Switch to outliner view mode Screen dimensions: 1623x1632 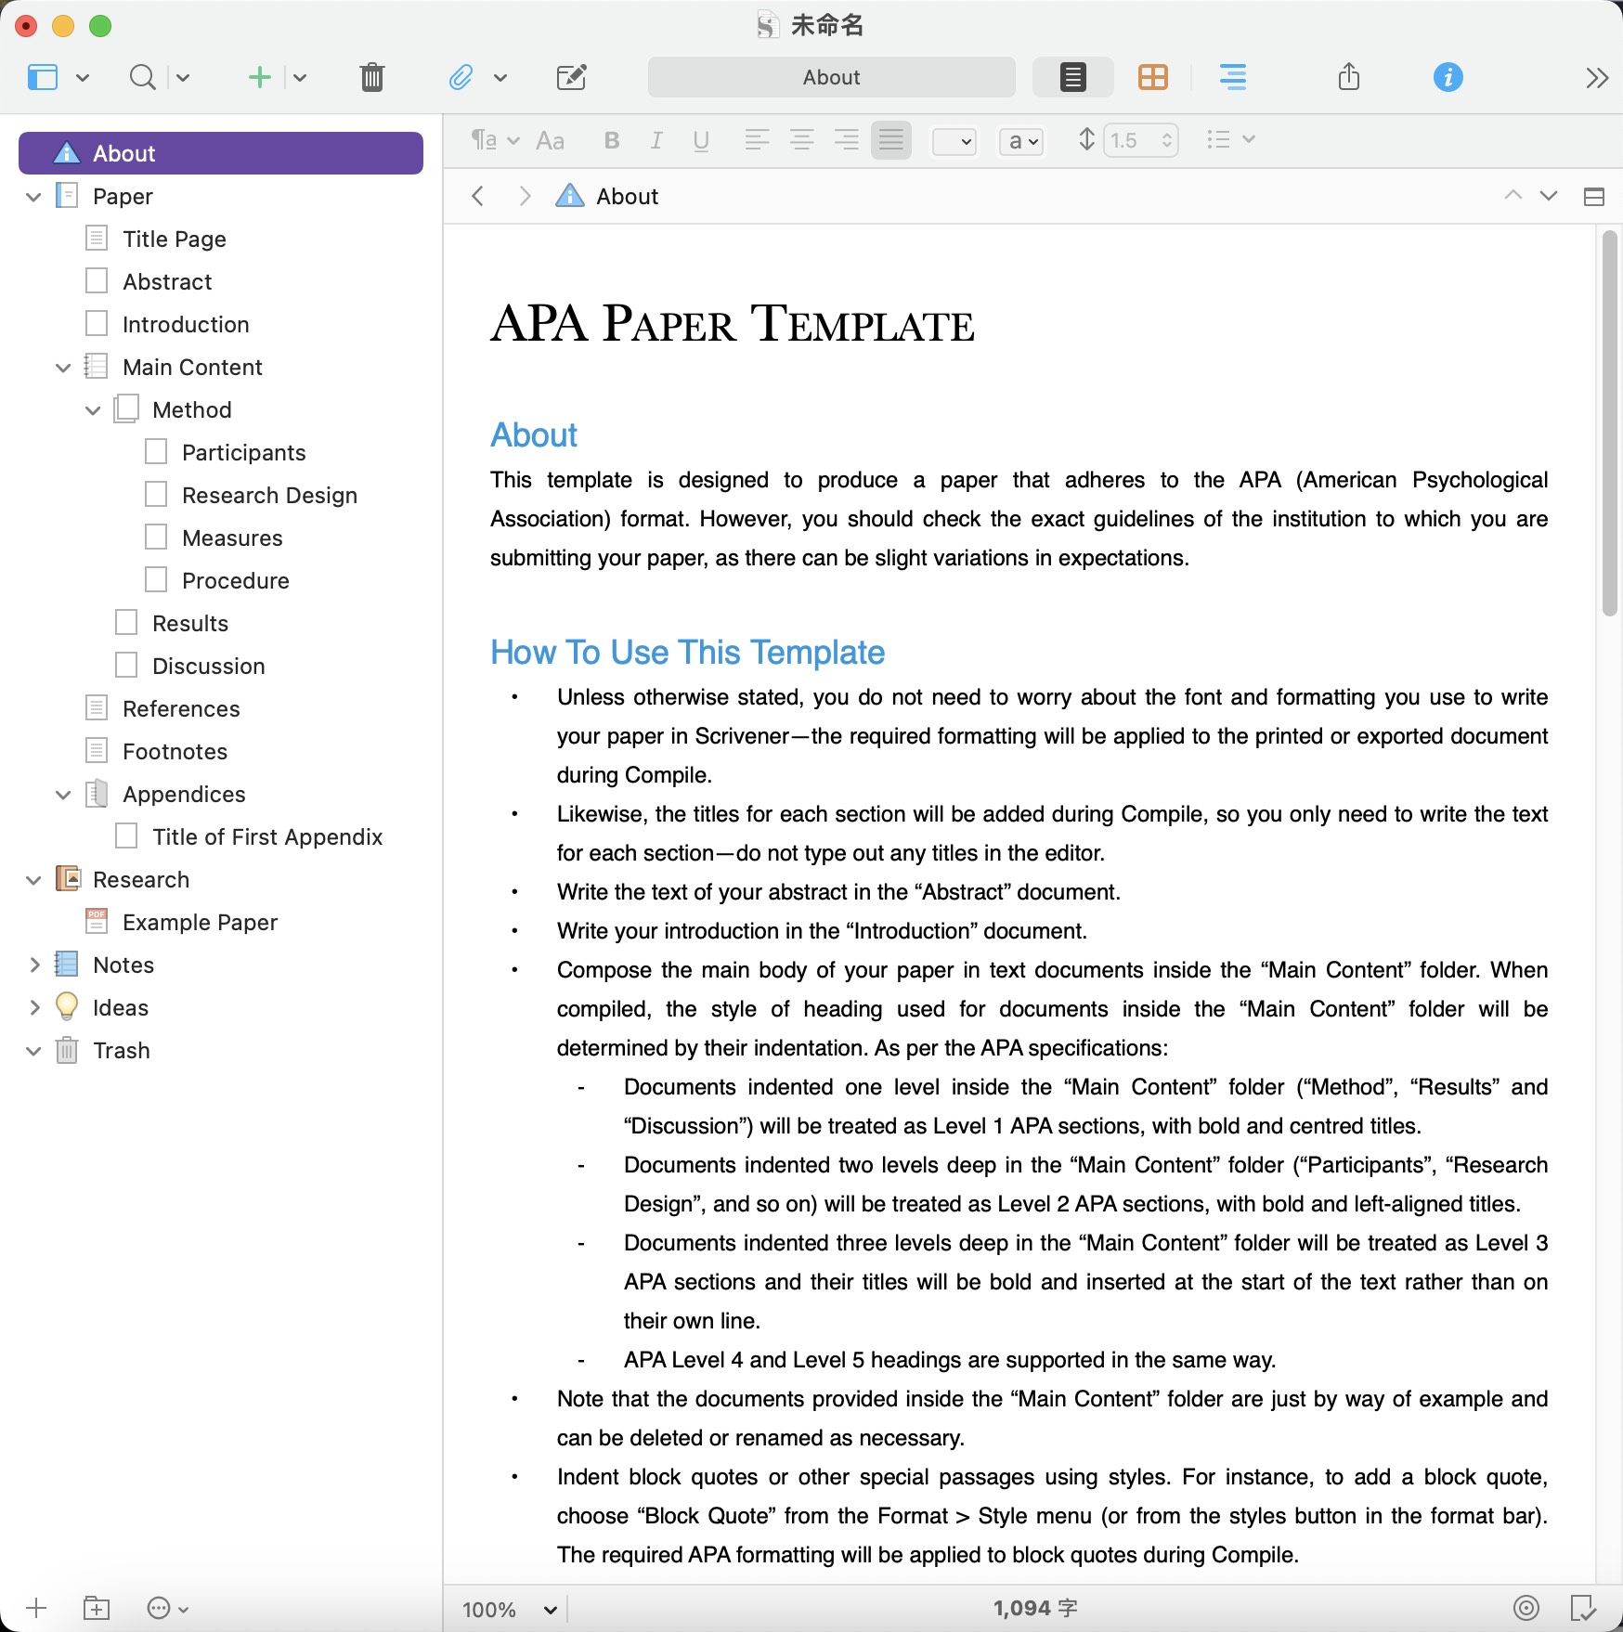click(x=1232, y=77)
